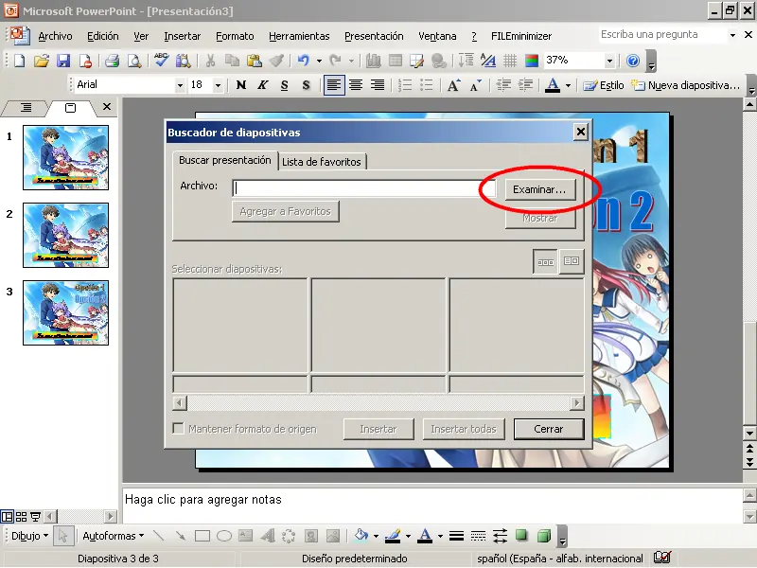Expand the 37% zoom dropdown

point(609,61)
